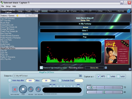The width and height of the screenshot is (132, 99).
Task: Enable the Auto stop after checkbox
Action: tap(10, 80)
